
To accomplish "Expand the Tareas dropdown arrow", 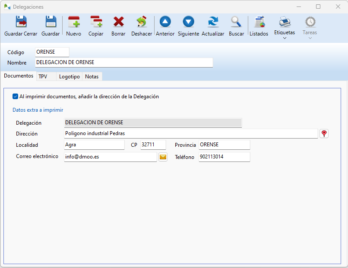I will 310,39.
